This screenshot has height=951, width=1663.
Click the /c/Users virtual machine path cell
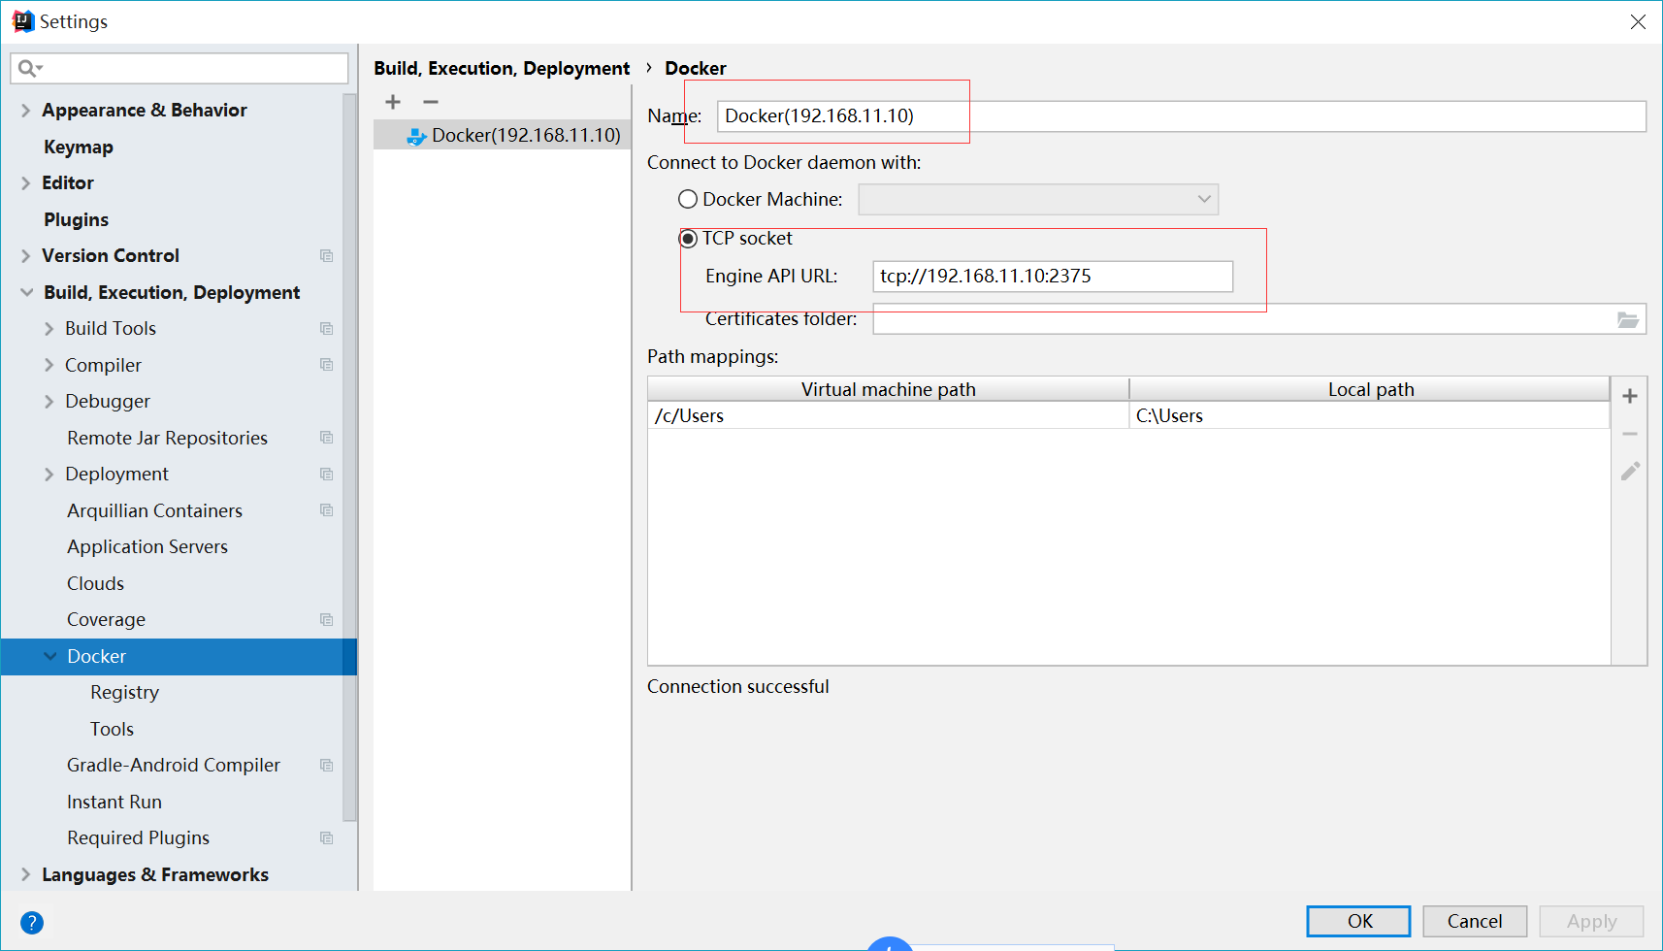(888, 415)
